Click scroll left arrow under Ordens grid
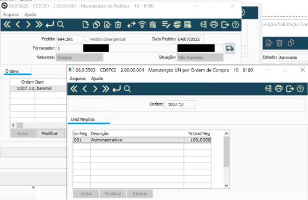This screenshot has height=200, width=308. click(x=13, y=125)
